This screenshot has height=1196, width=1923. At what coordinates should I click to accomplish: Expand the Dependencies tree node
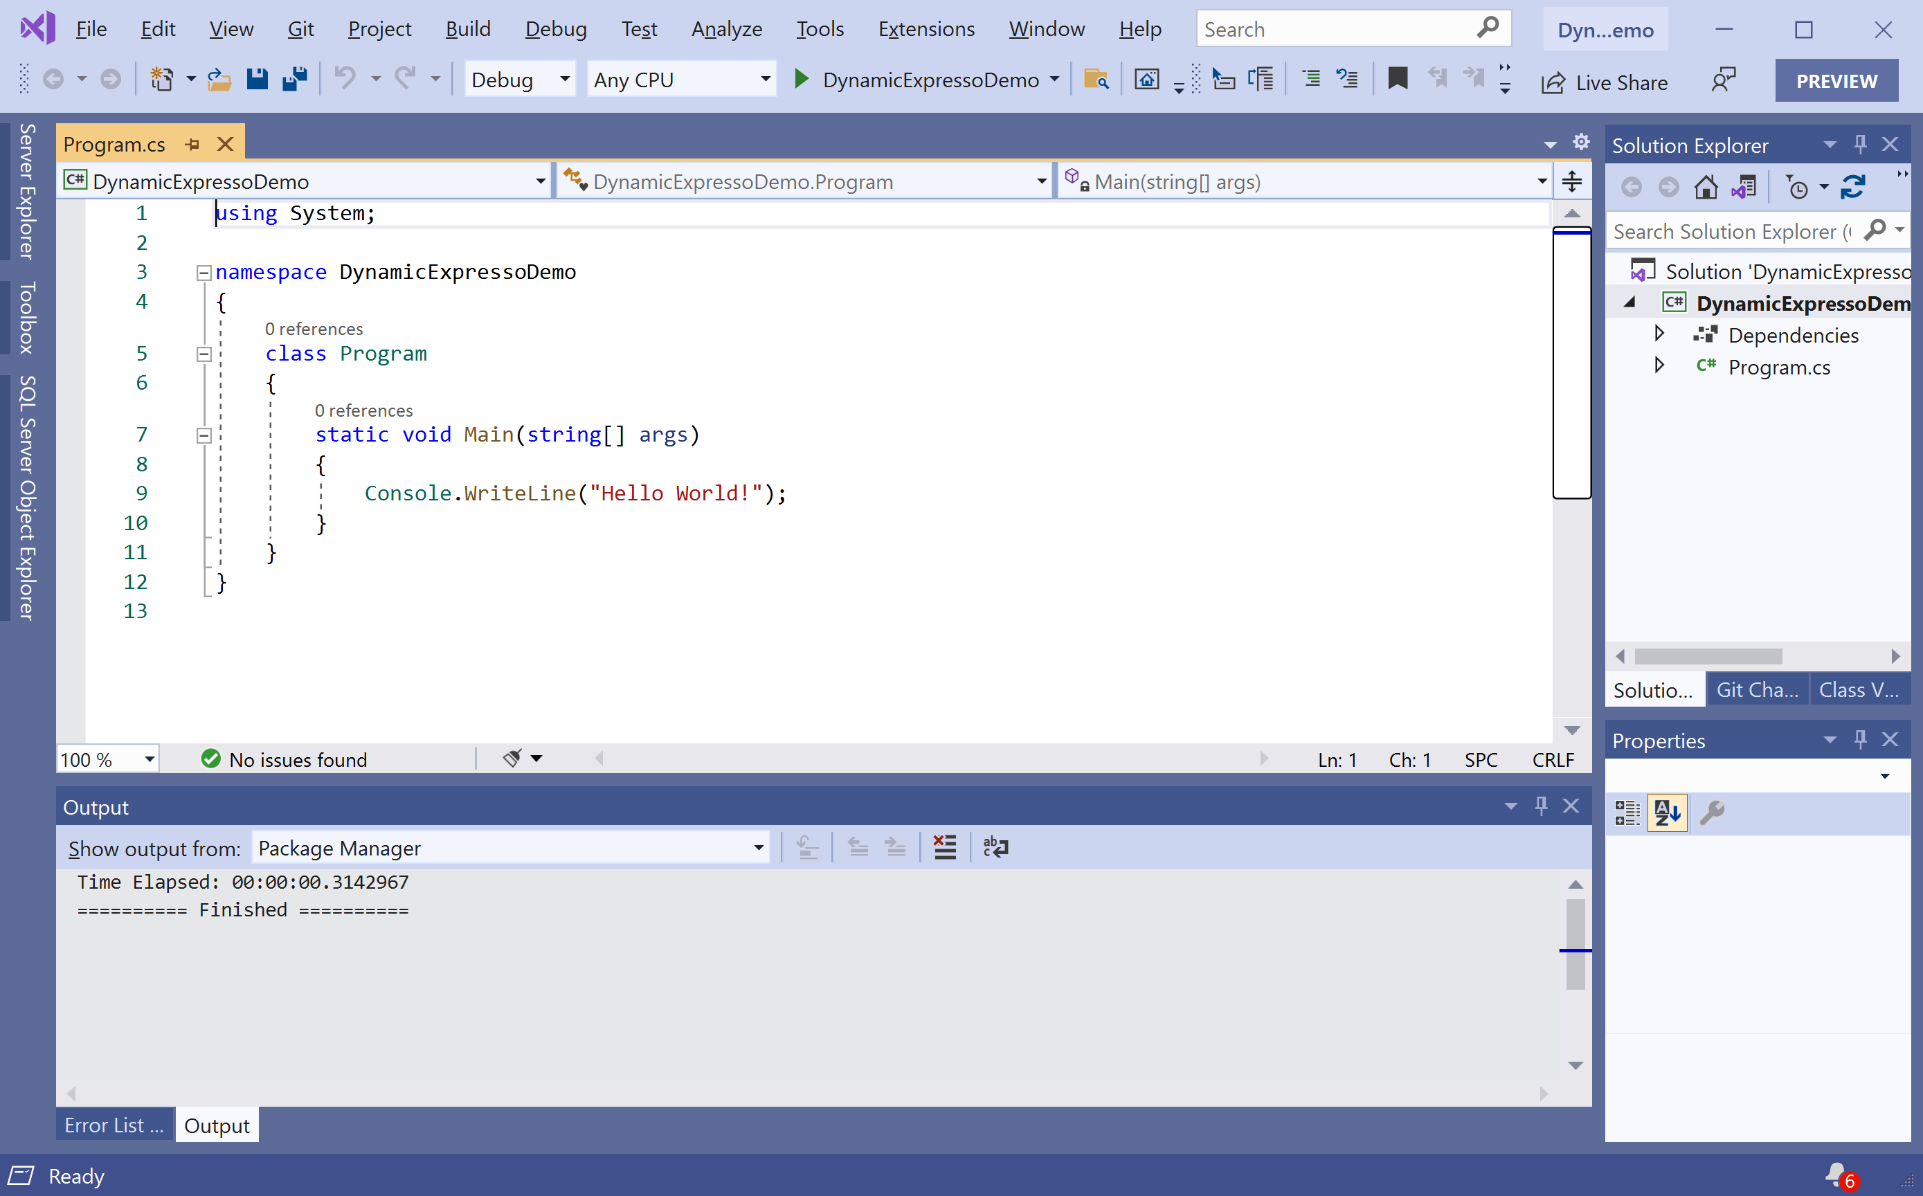[1659, 334]
